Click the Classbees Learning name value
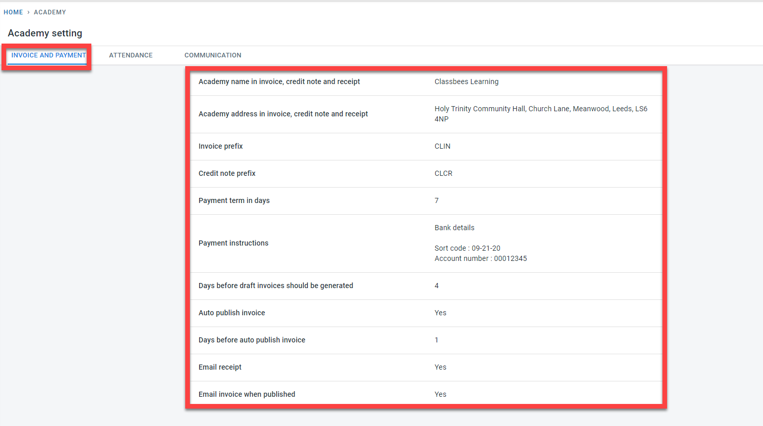763x426 pixels. [466, 82]
